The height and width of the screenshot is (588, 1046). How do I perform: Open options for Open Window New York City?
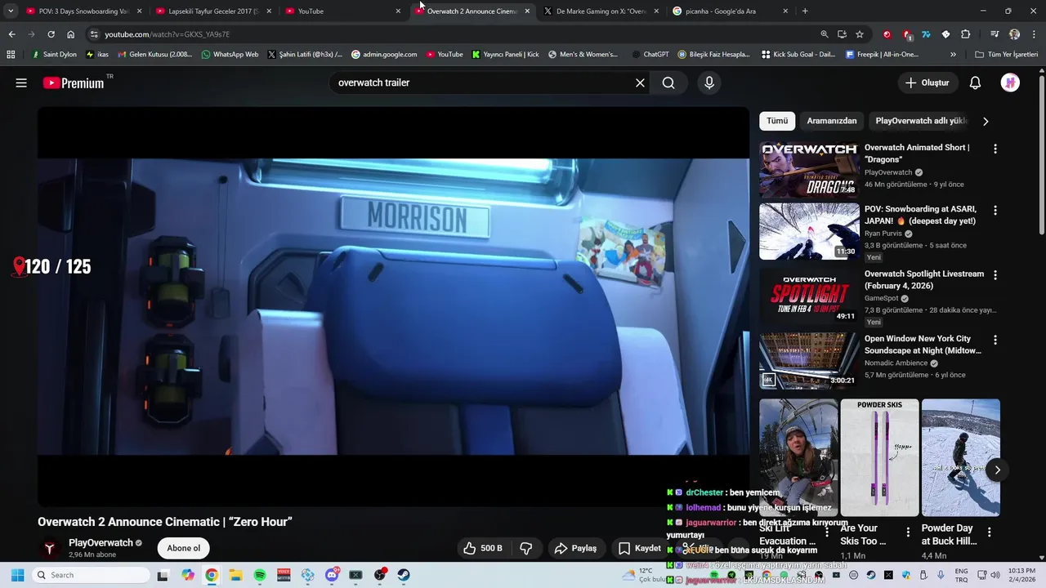pos(995,340)
